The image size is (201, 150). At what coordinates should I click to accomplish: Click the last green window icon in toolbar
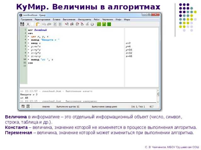[x=109, y=24]
